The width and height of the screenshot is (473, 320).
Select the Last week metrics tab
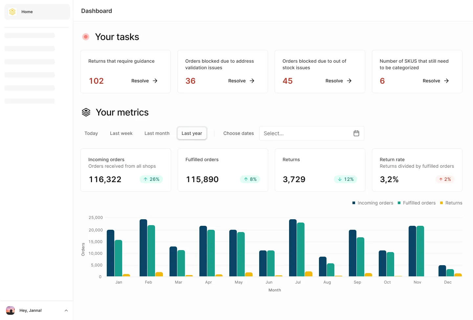point(121,133)
